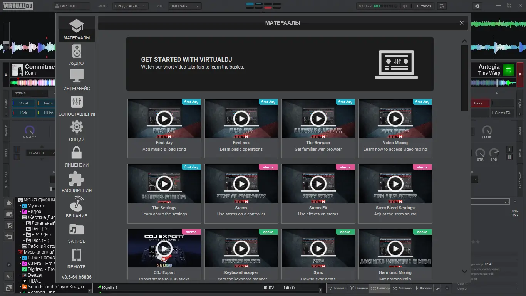
Task: Play the Stems FX tutorial video
Action: [318, 183]
